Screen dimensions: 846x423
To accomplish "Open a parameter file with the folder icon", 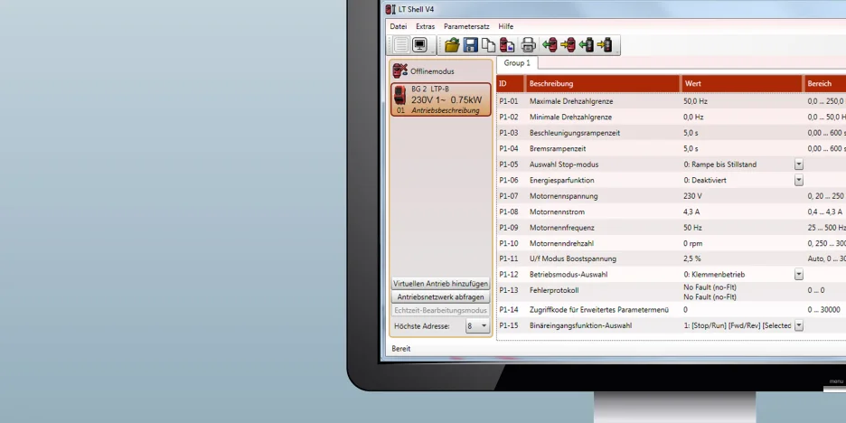I will pyautogui.click(x=452, y=45).
